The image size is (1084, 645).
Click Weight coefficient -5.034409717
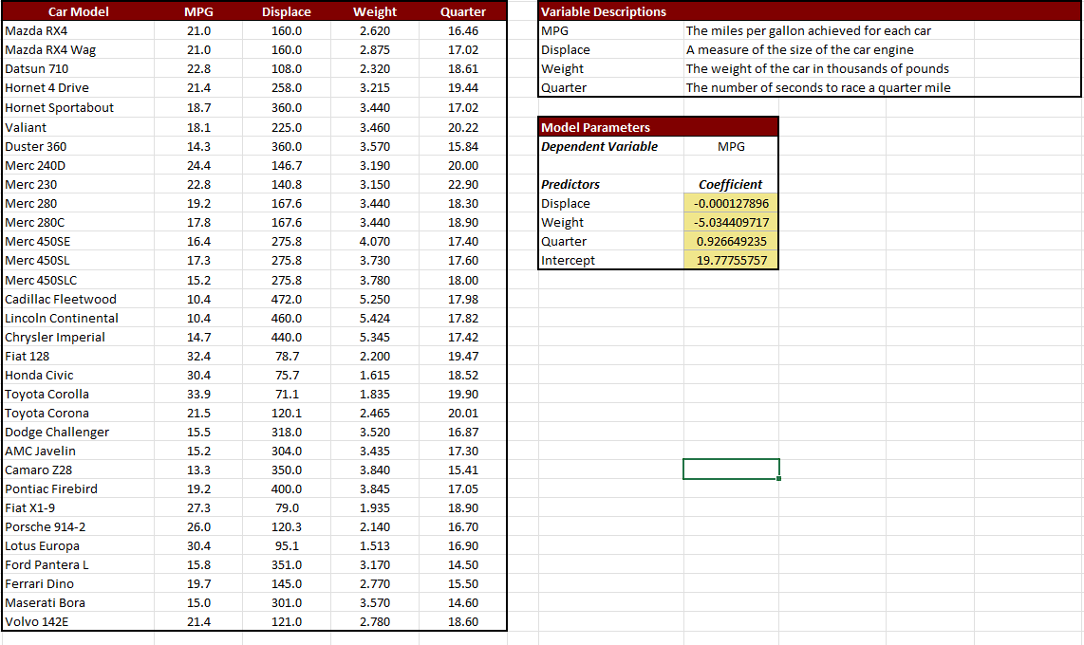[731, 222]
